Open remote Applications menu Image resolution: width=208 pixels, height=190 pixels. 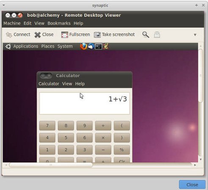[26, 46]
